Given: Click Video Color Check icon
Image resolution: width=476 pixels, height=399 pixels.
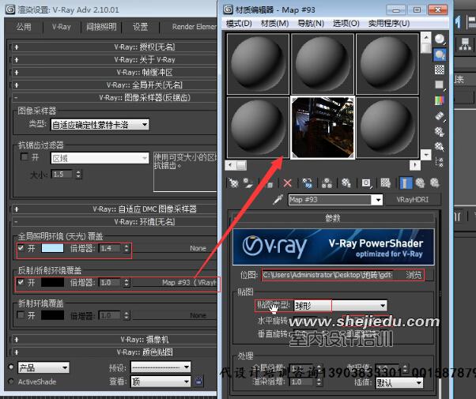Looking at the screenshot, I should (440, 100).
